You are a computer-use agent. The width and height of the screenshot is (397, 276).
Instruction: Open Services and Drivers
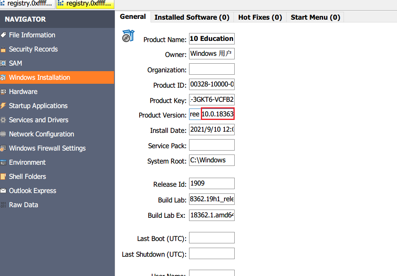tap(57, 120)
